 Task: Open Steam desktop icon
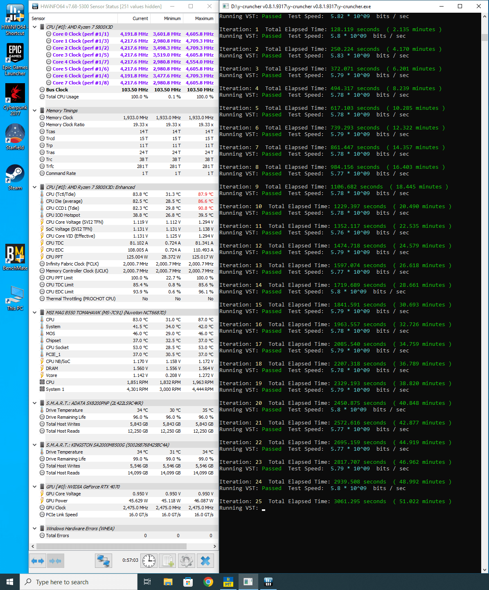click(15, 177)
